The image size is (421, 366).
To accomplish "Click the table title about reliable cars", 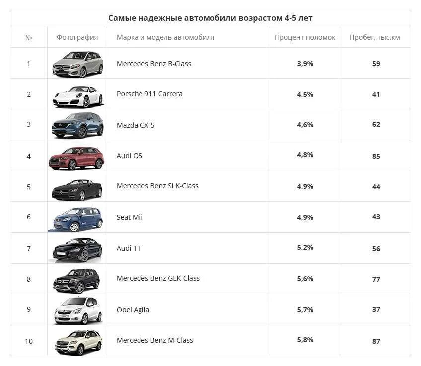I will [210, 18].
